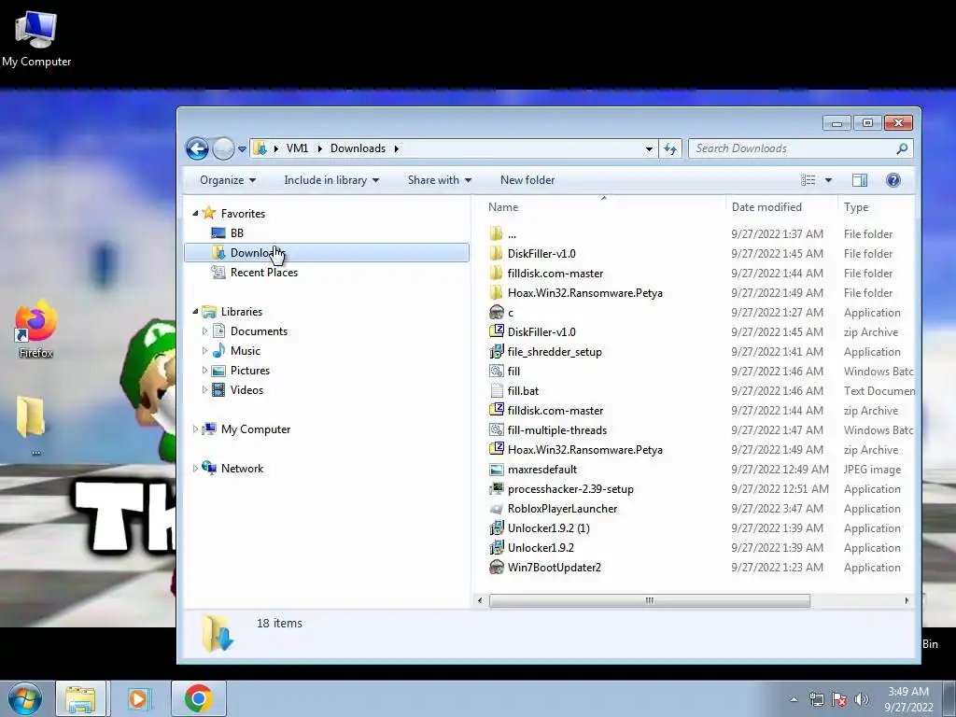The height and width of the screenshot is (717, 956).
Task: Select the DiskFiller-v1.0 folder icon
Action: 497,253
